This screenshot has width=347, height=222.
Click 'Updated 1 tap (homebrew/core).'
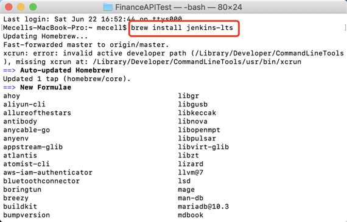67,78
